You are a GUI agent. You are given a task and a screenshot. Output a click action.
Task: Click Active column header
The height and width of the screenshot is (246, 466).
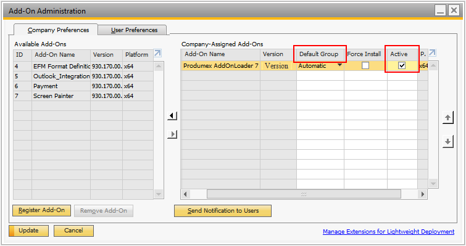(x=402, y=54)
